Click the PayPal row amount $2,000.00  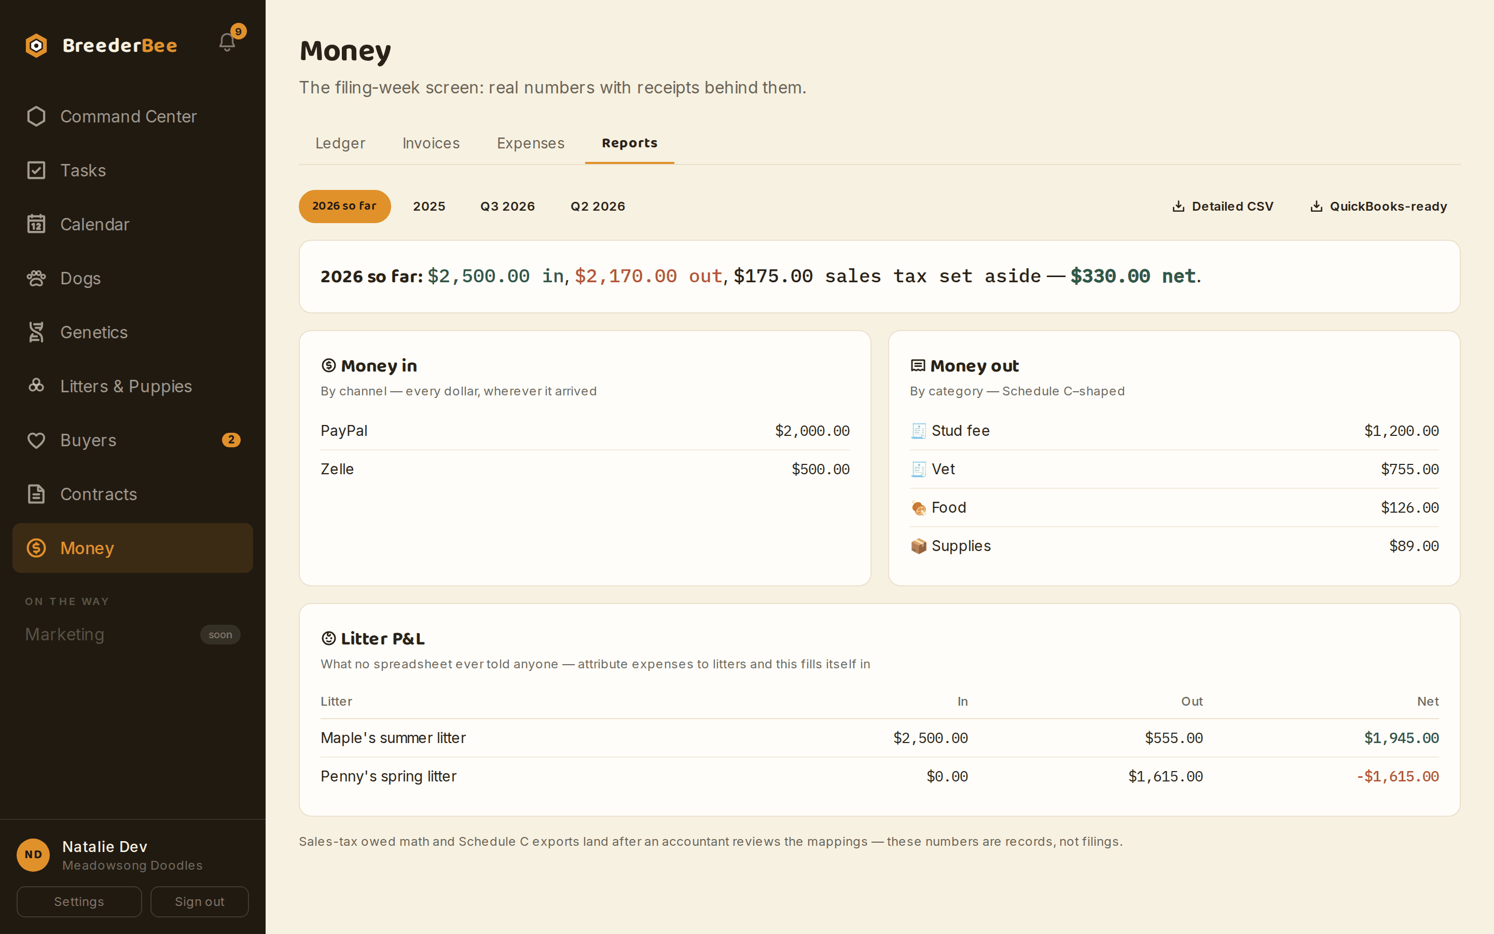(812, 431)
